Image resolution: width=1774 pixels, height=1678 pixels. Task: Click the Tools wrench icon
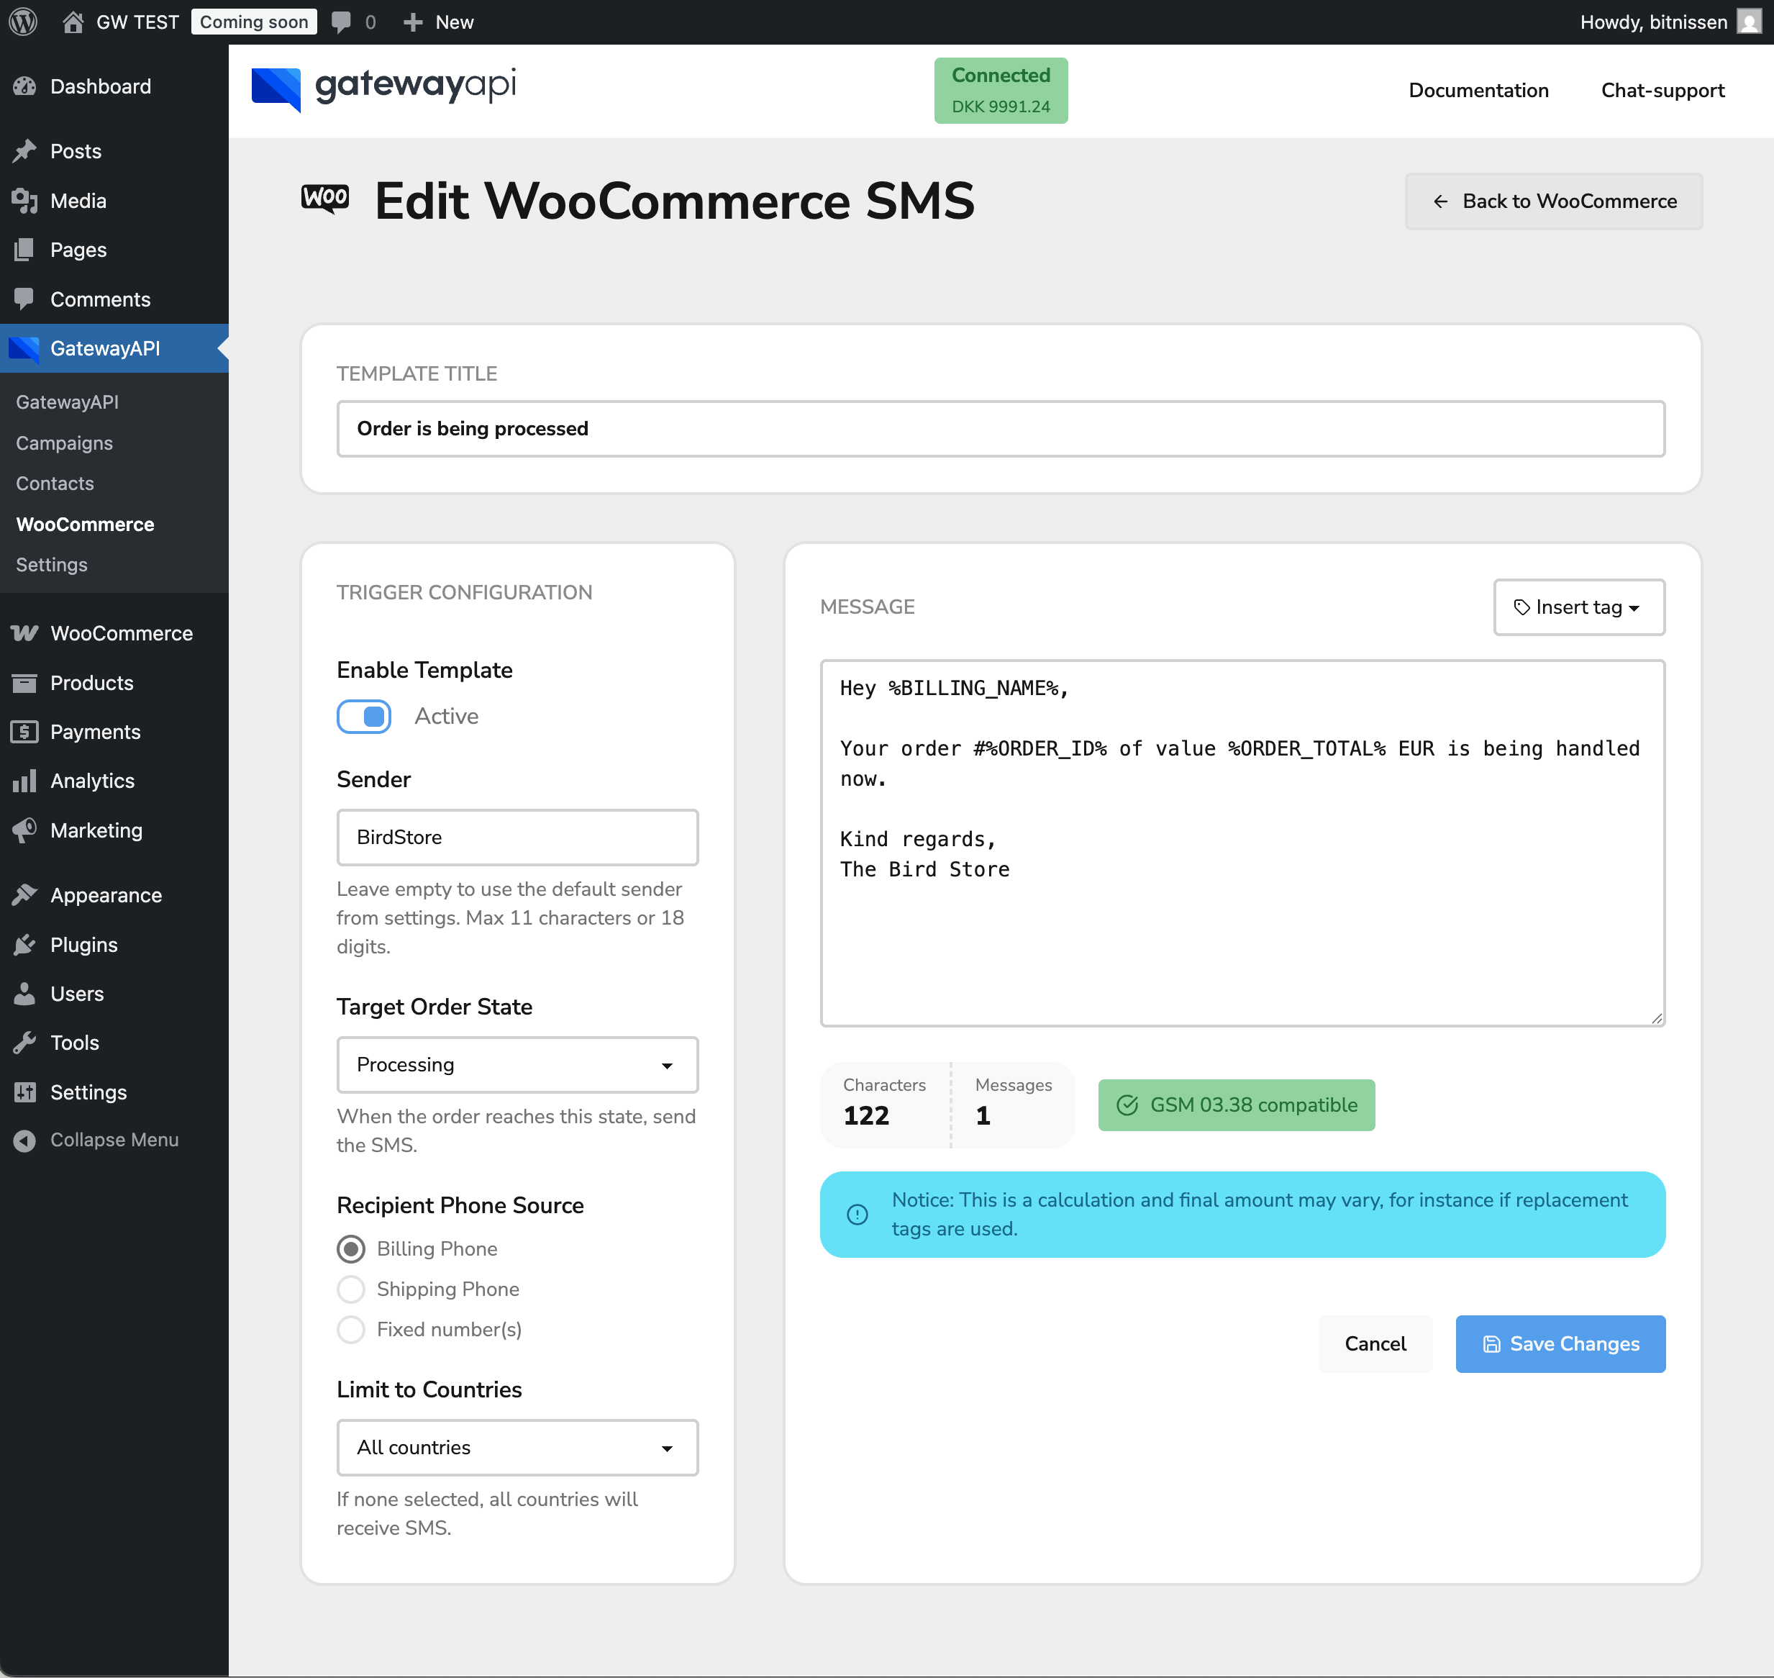pyautogui.click(x=25, y=1043)
